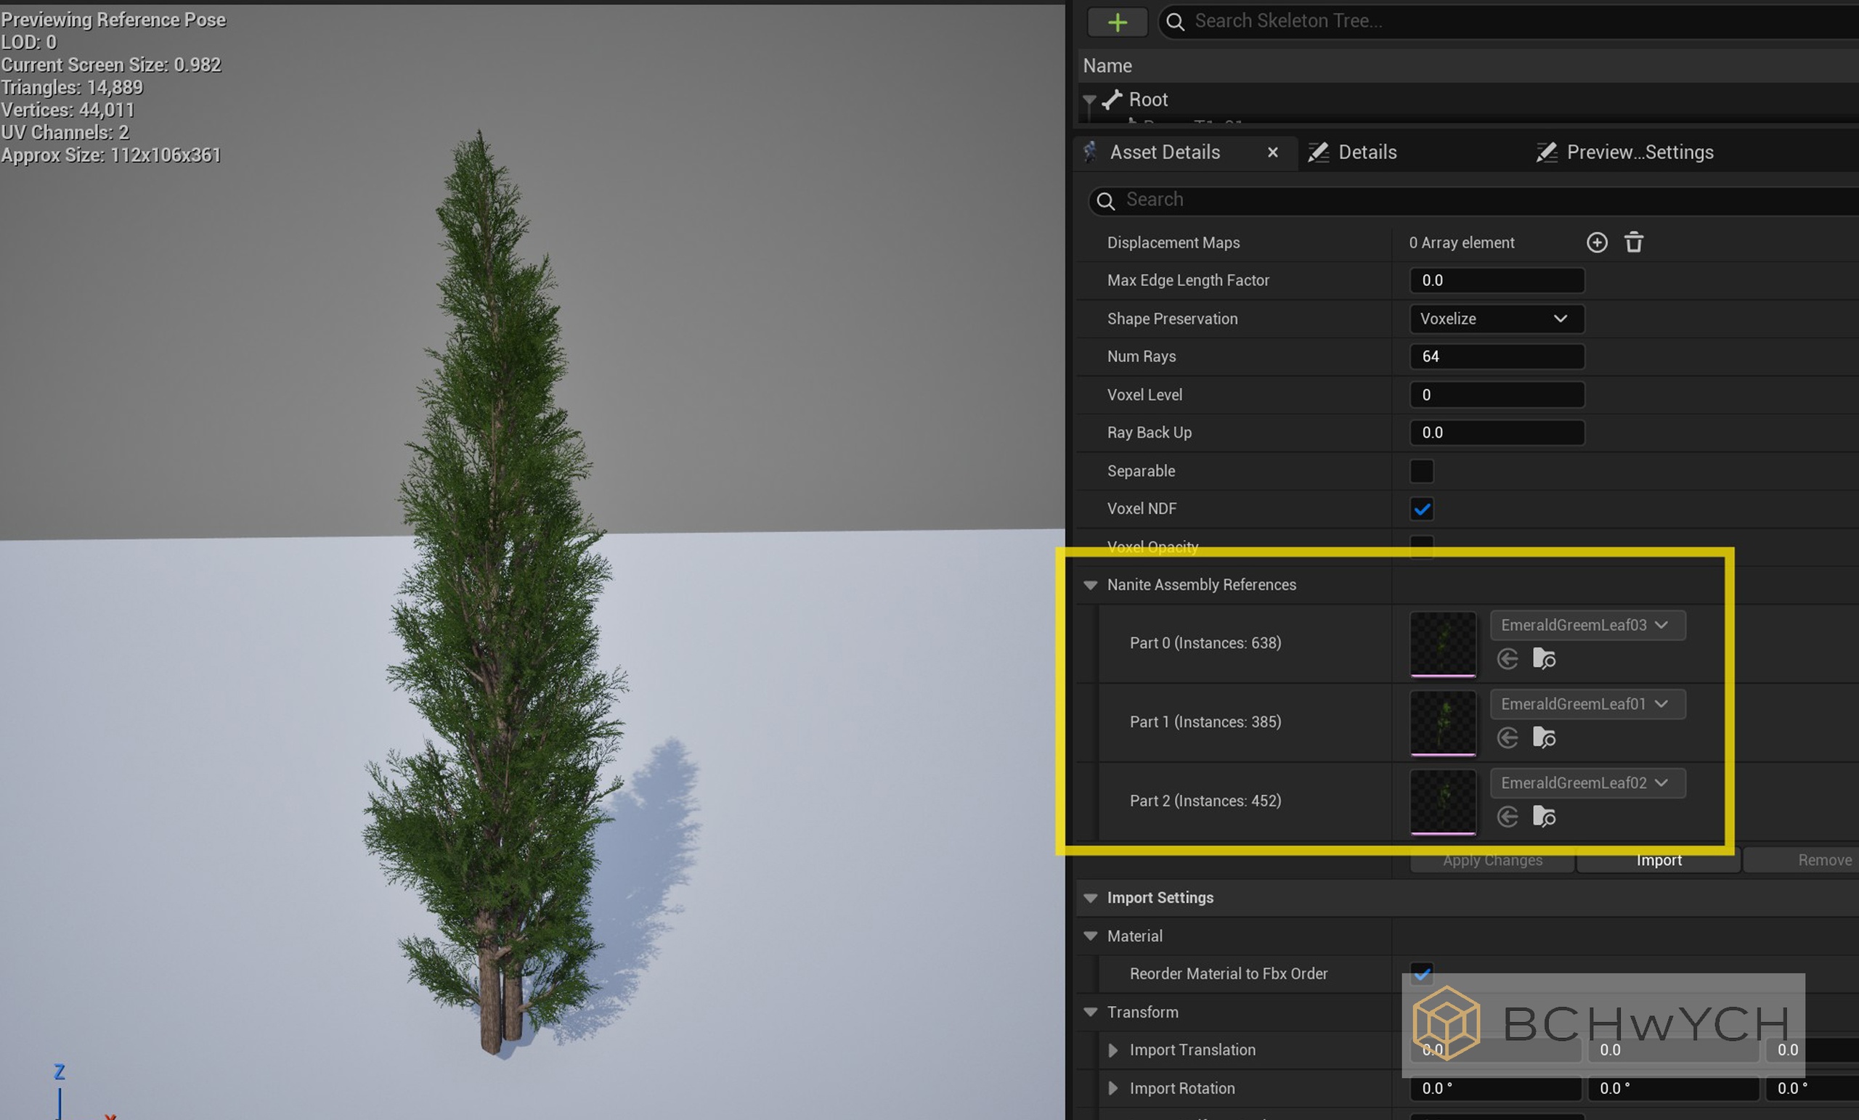Click the Ray Back Up value field
This screenshot has height=1120, width=1859.
point(1497,433)
